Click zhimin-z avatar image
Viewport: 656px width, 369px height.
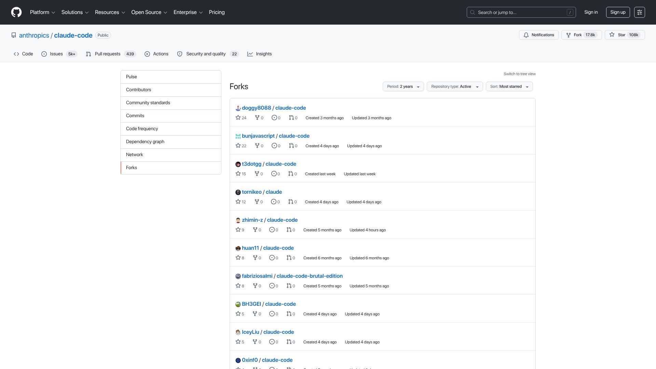(238, 220)
